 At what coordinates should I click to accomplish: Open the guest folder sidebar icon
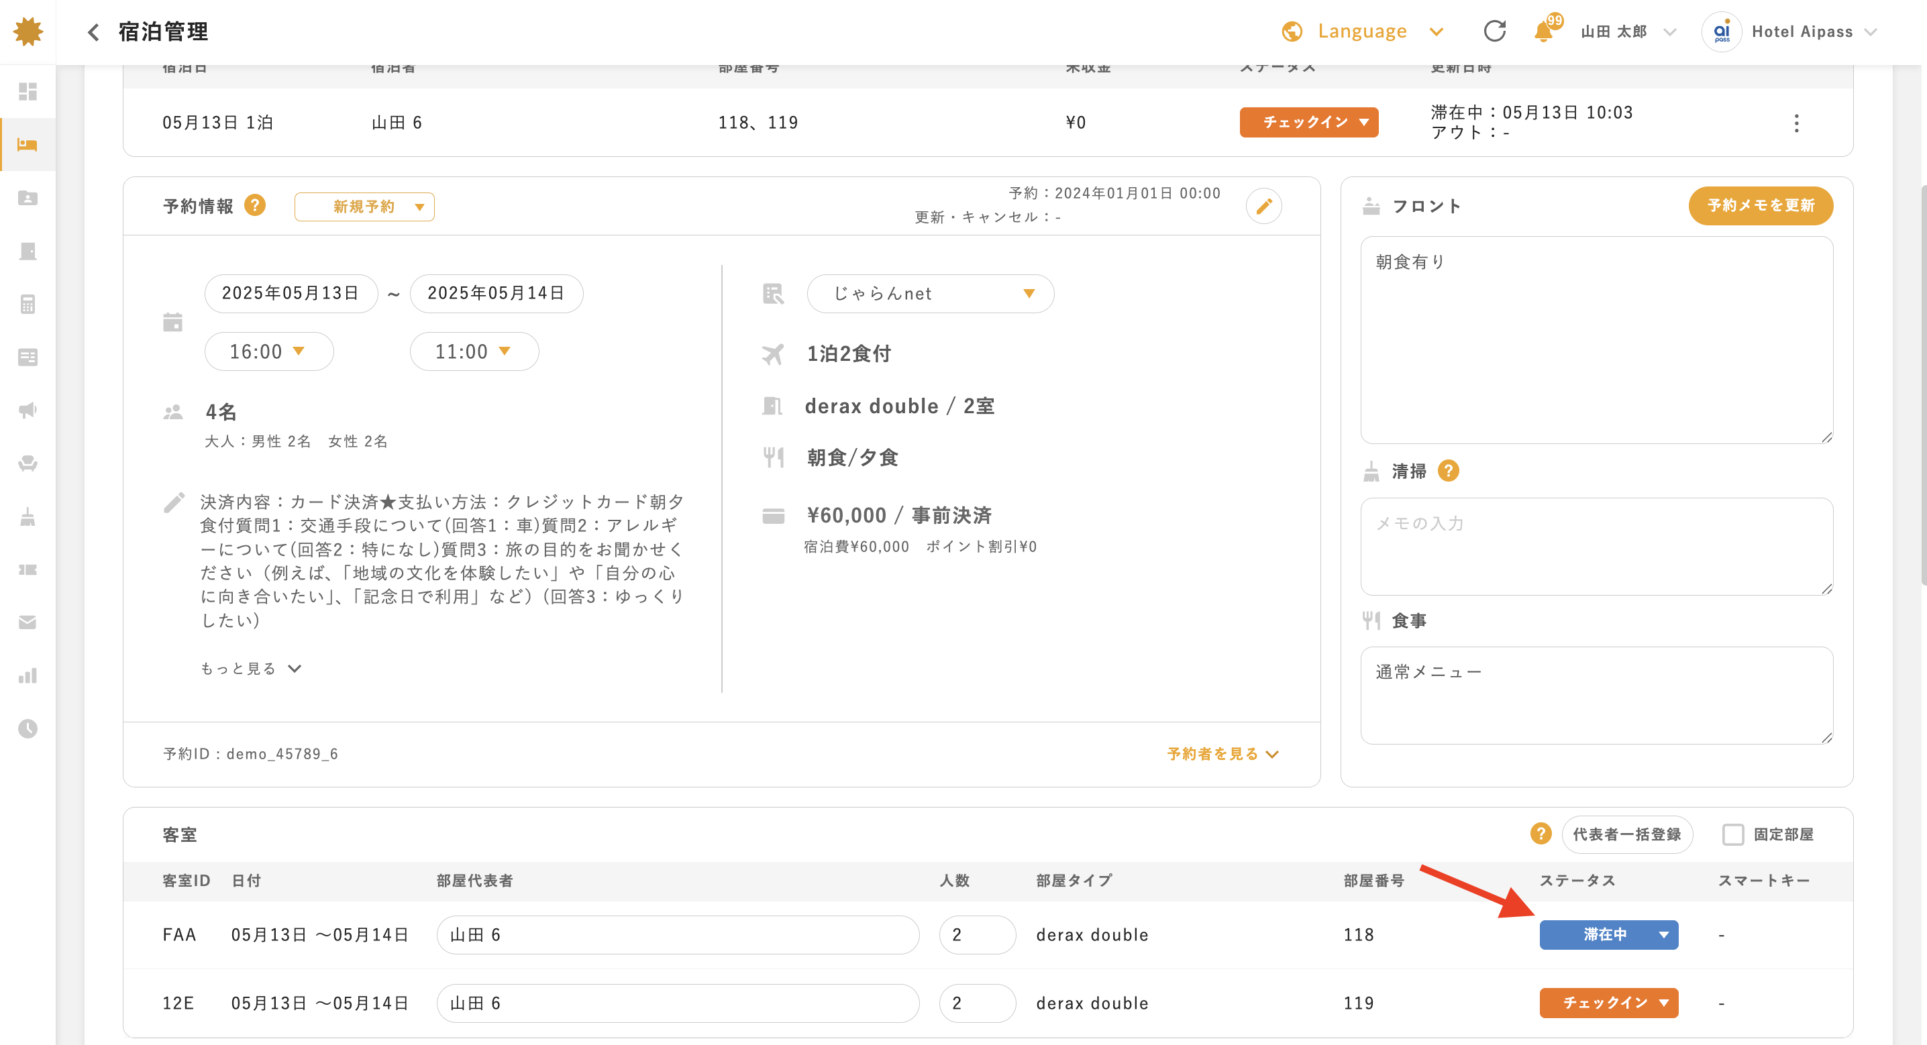pos(28,197)
